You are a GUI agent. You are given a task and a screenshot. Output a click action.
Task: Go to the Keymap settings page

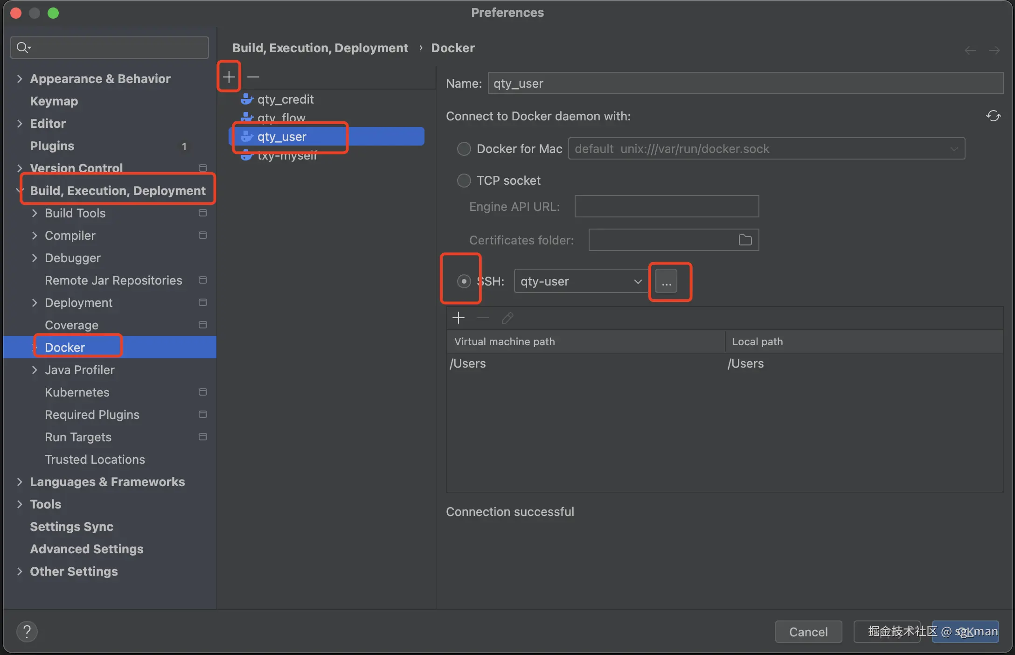[54, 101]
